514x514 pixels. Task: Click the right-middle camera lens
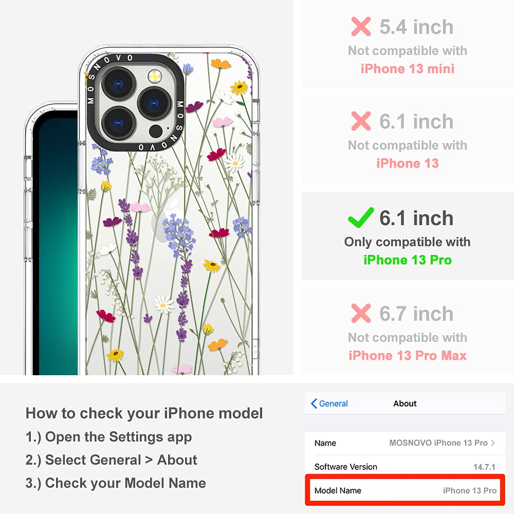154,103
